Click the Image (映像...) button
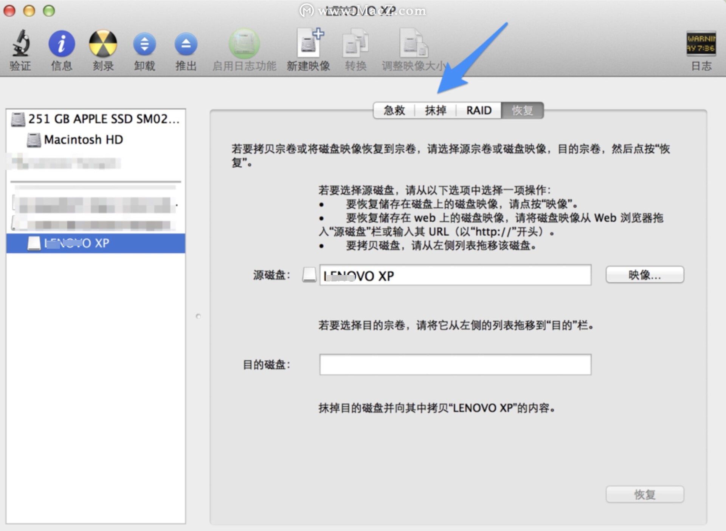Screen dimensions: 726x531 (645, 275)
